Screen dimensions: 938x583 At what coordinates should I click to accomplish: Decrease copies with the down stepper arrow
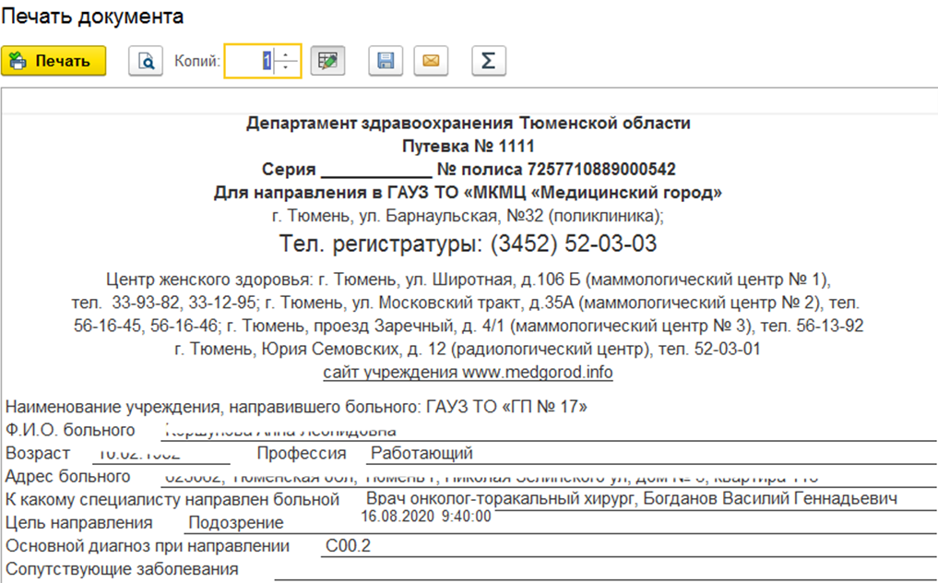click(x=288, y=68)
